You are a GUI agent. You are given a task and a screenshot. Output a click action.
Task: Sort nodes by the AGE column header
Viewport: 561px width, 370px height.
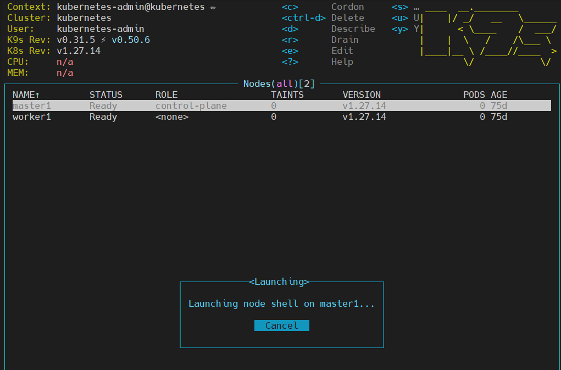point(499,95)
